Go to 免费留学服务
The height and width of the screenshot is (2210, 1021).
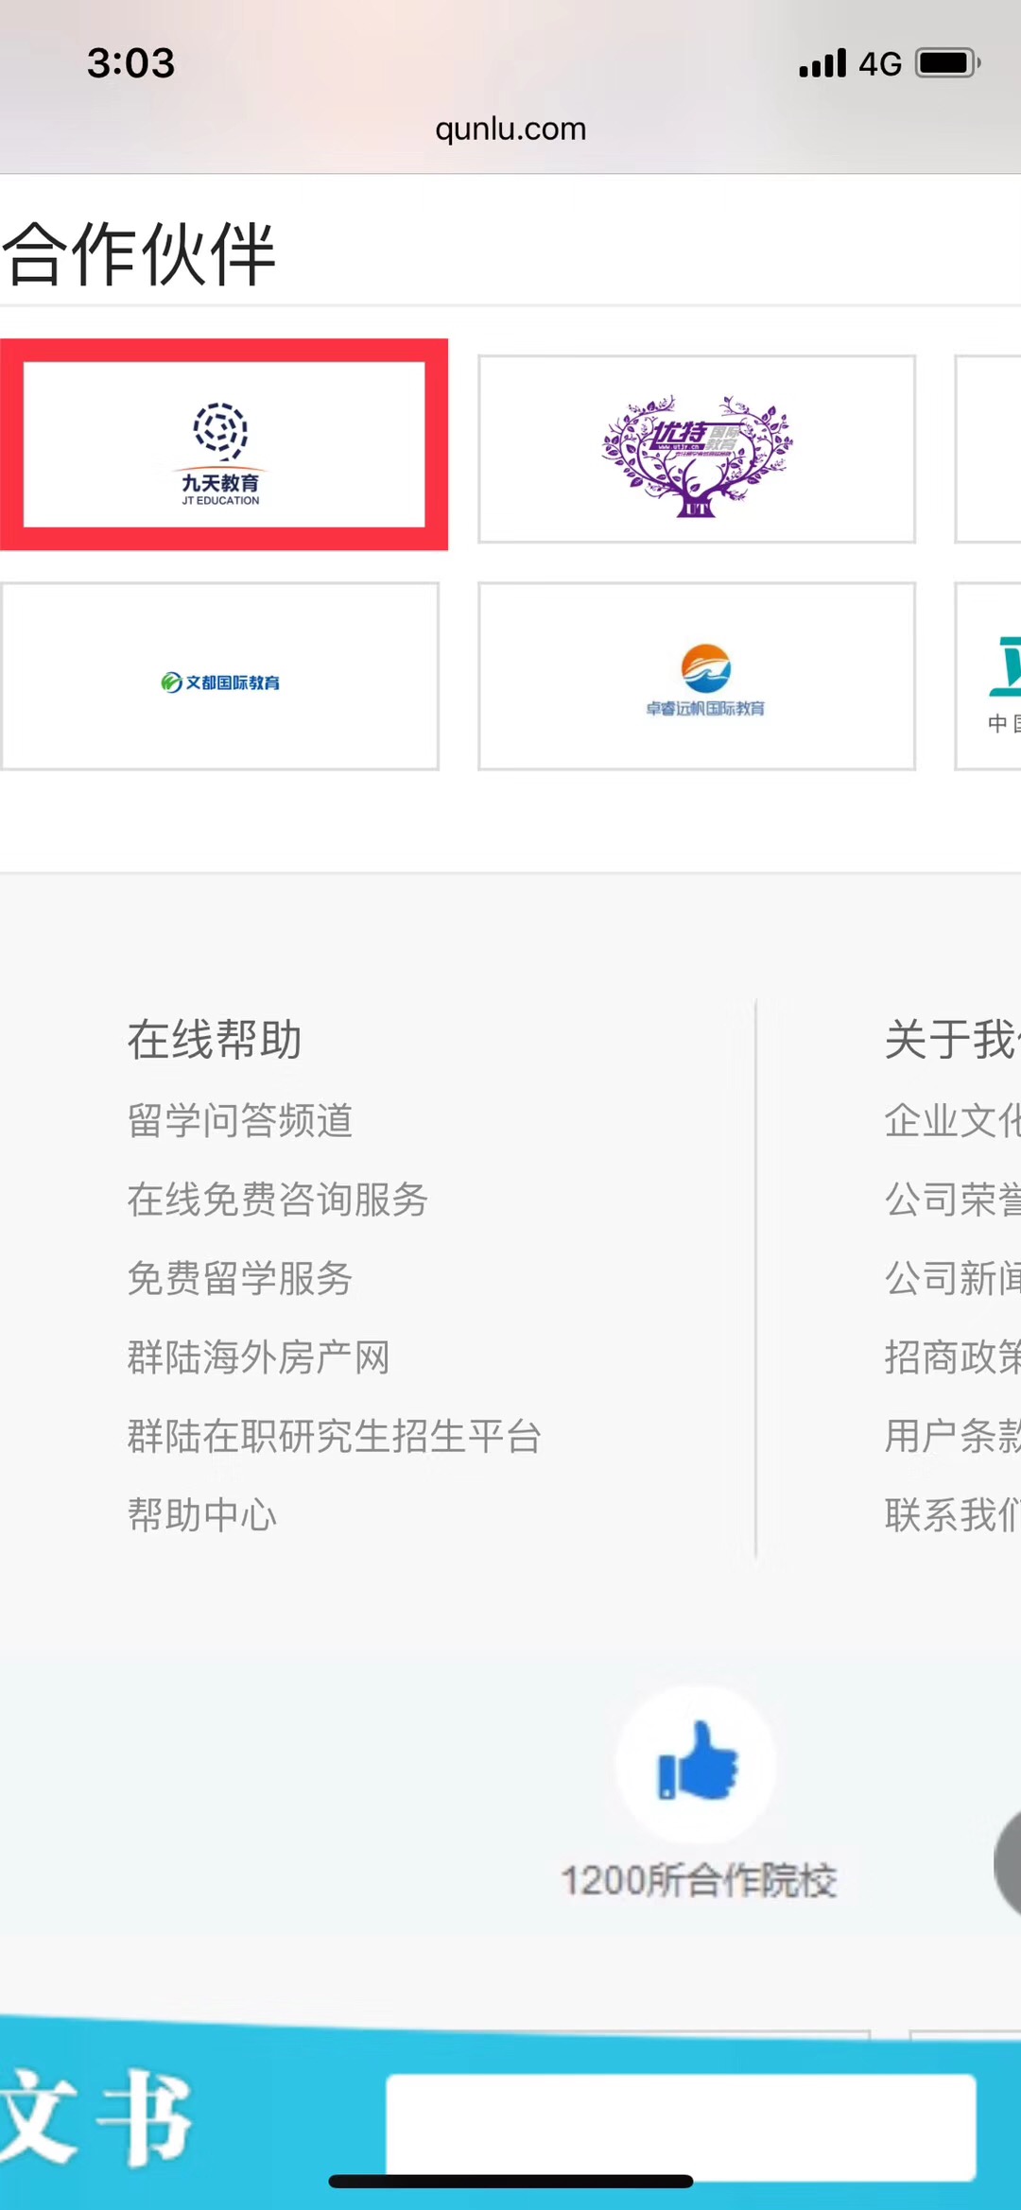click(240, 1279)
